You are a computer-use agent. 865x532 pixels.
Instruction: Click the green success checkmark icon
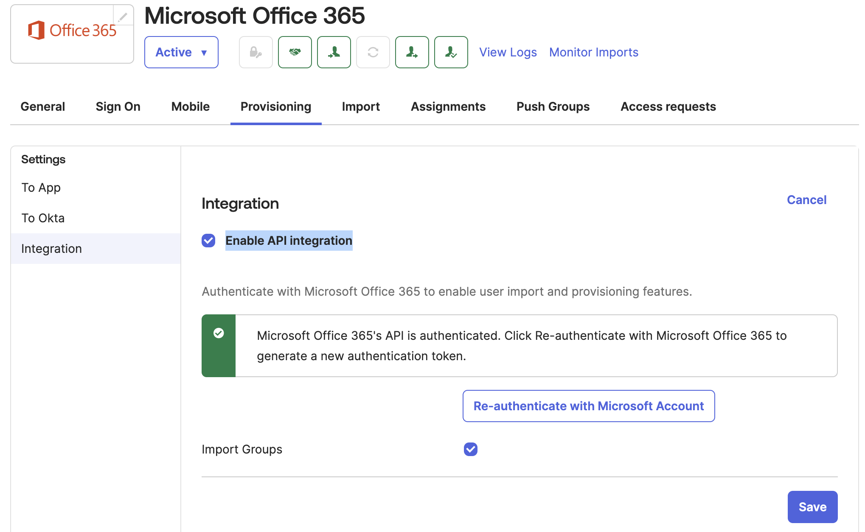point(219,333)
